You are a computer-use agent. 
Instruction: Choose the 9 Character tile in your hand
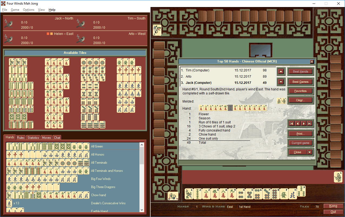point(232,194)
